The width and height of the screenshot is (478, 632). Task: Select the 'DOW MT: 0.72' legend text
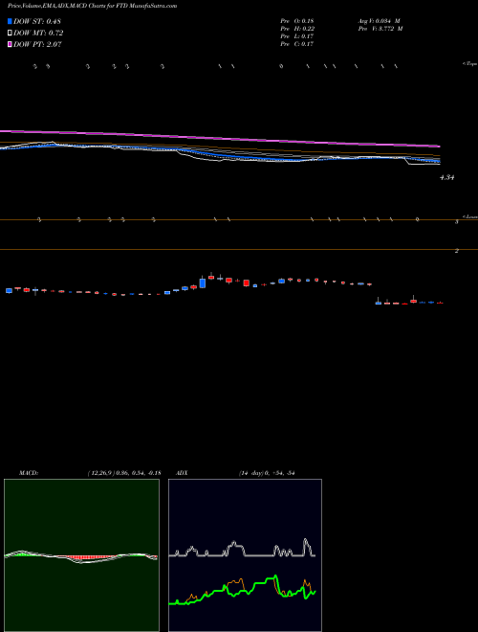click(x=38, y=34)
